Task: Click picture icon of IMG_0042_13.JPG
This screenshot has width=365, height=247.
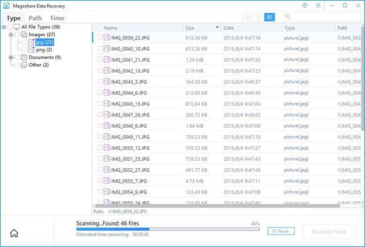Action: click(107, 70)
